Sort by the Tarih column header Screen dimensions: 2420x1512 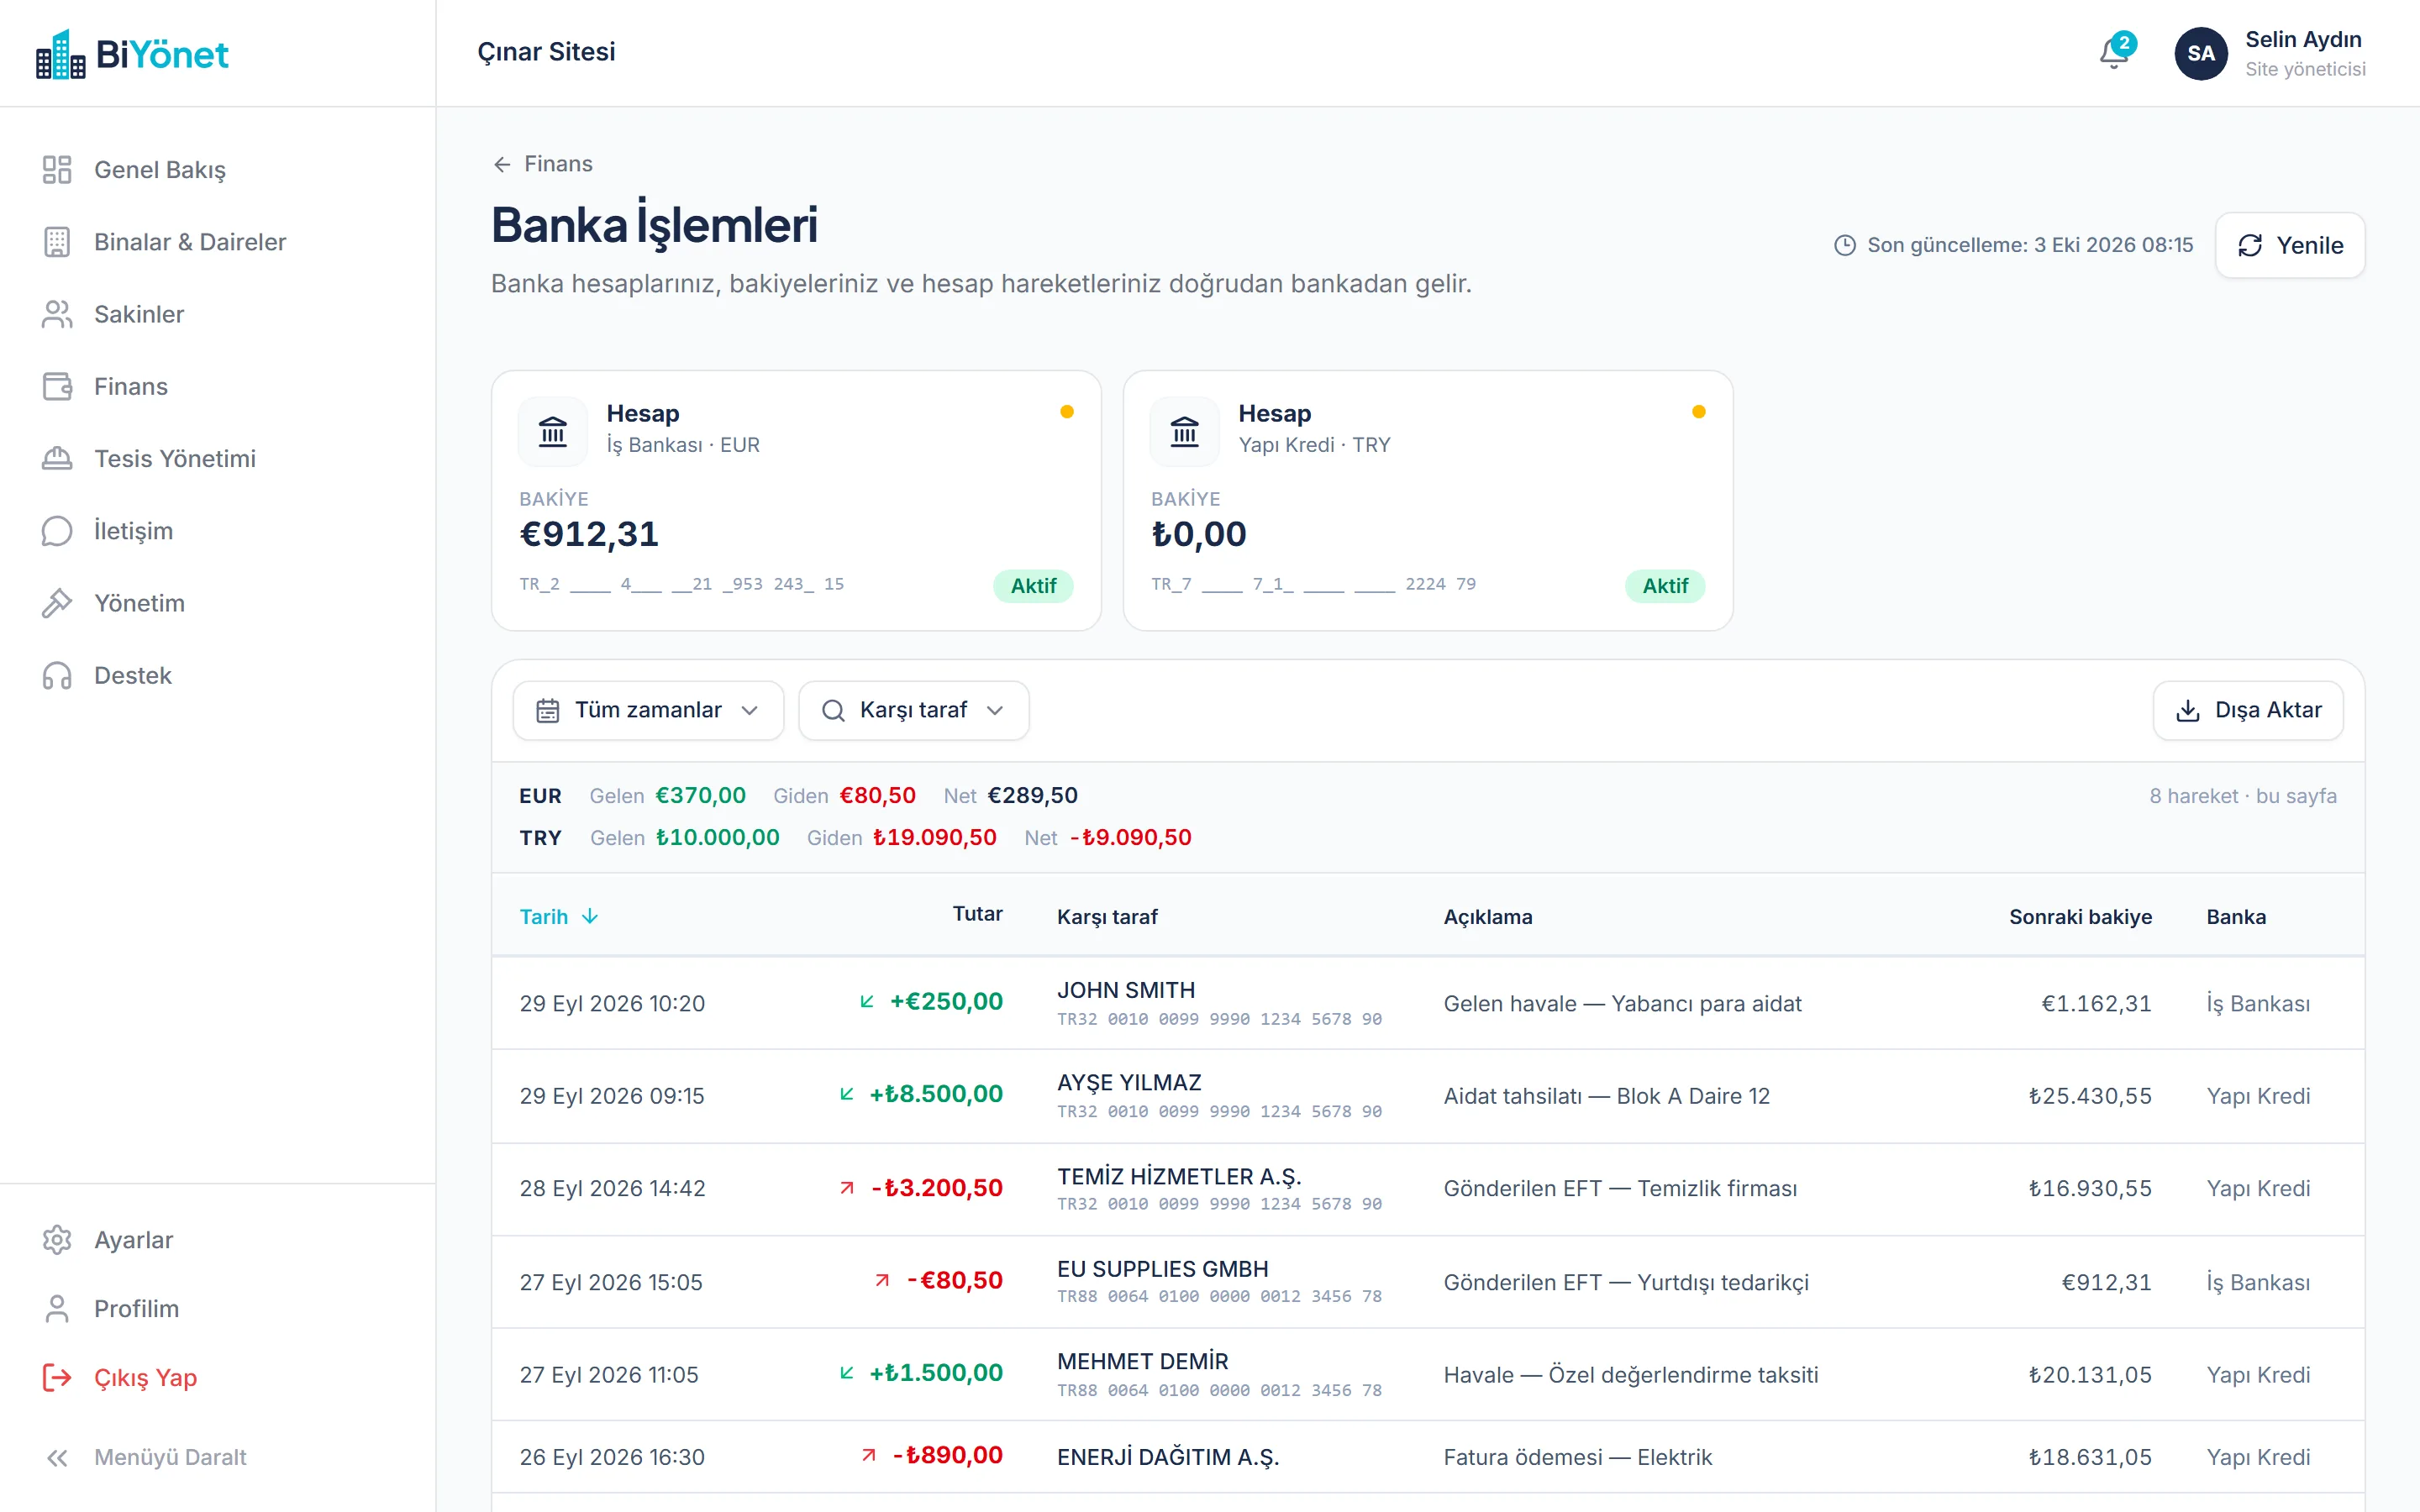tap(559, 916)
